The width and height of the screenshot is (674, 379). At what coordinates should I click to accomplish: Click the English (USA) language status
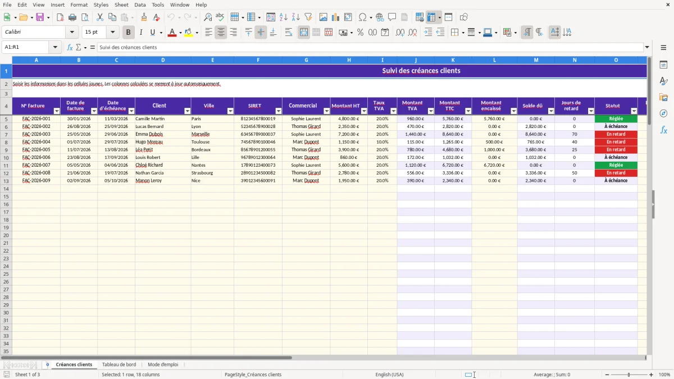389,375
